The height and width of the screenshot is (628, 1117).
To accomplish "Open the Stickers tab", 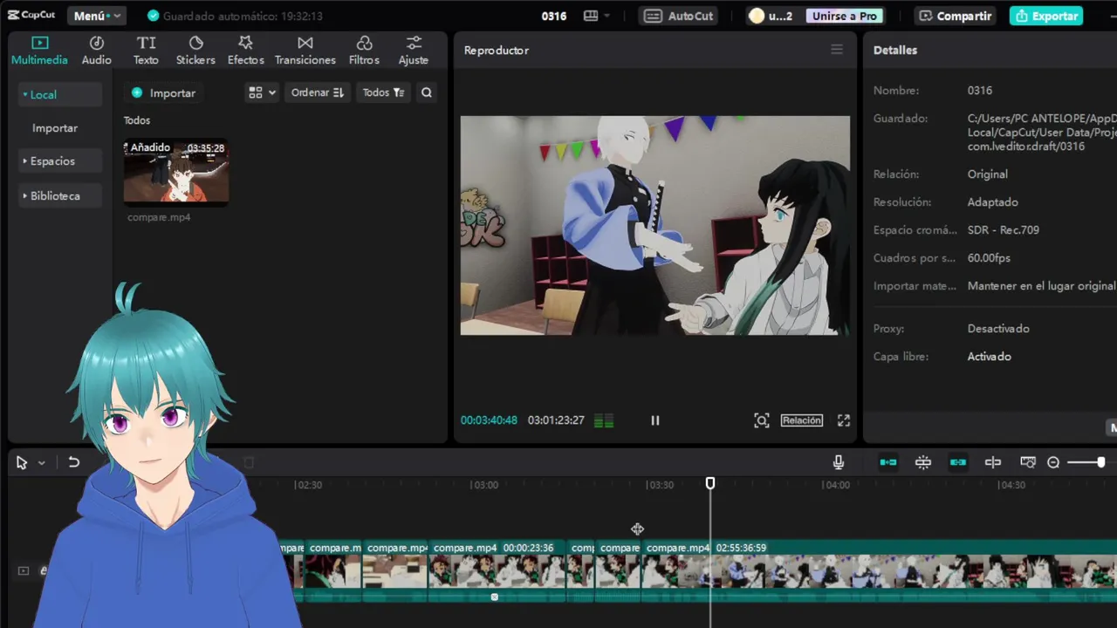I will (x=195, y=51).
